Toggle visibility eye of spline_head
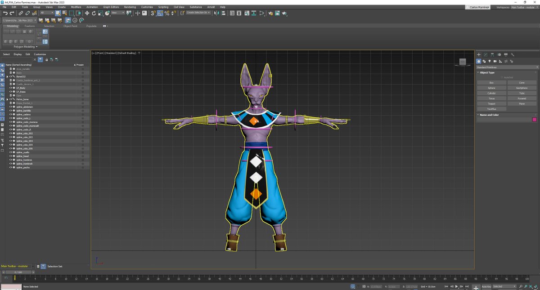Viewport: 540px width, 290px height. point(11,156)
